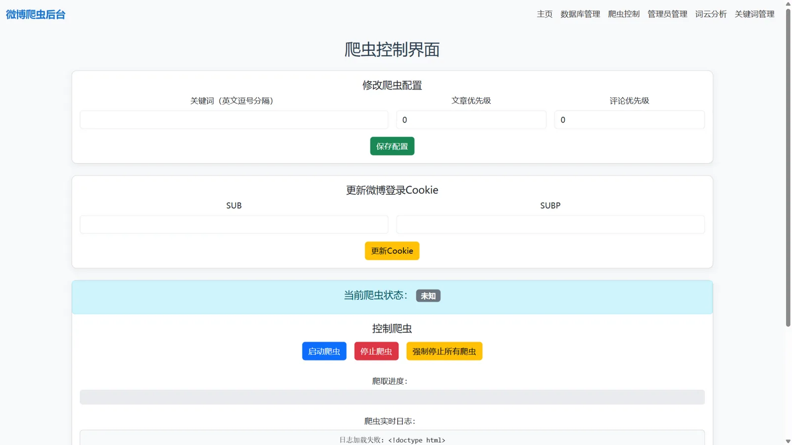Viewport: 792px width, 445px height.
Task: Click the 当前爬虫状态 label
Action: tap(376, 295)
